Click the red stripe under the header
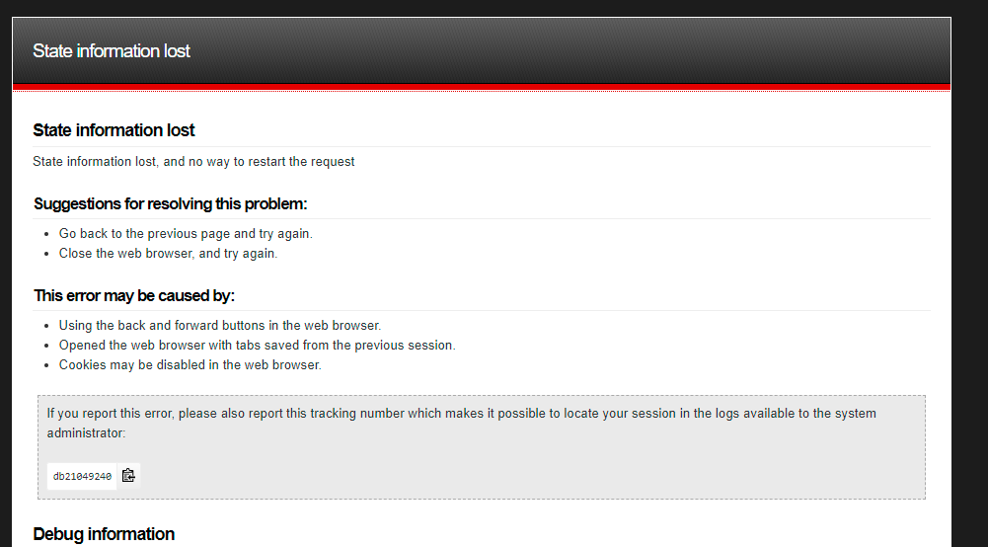This screenshot has width=988, height=547. (x=482, y=87)
